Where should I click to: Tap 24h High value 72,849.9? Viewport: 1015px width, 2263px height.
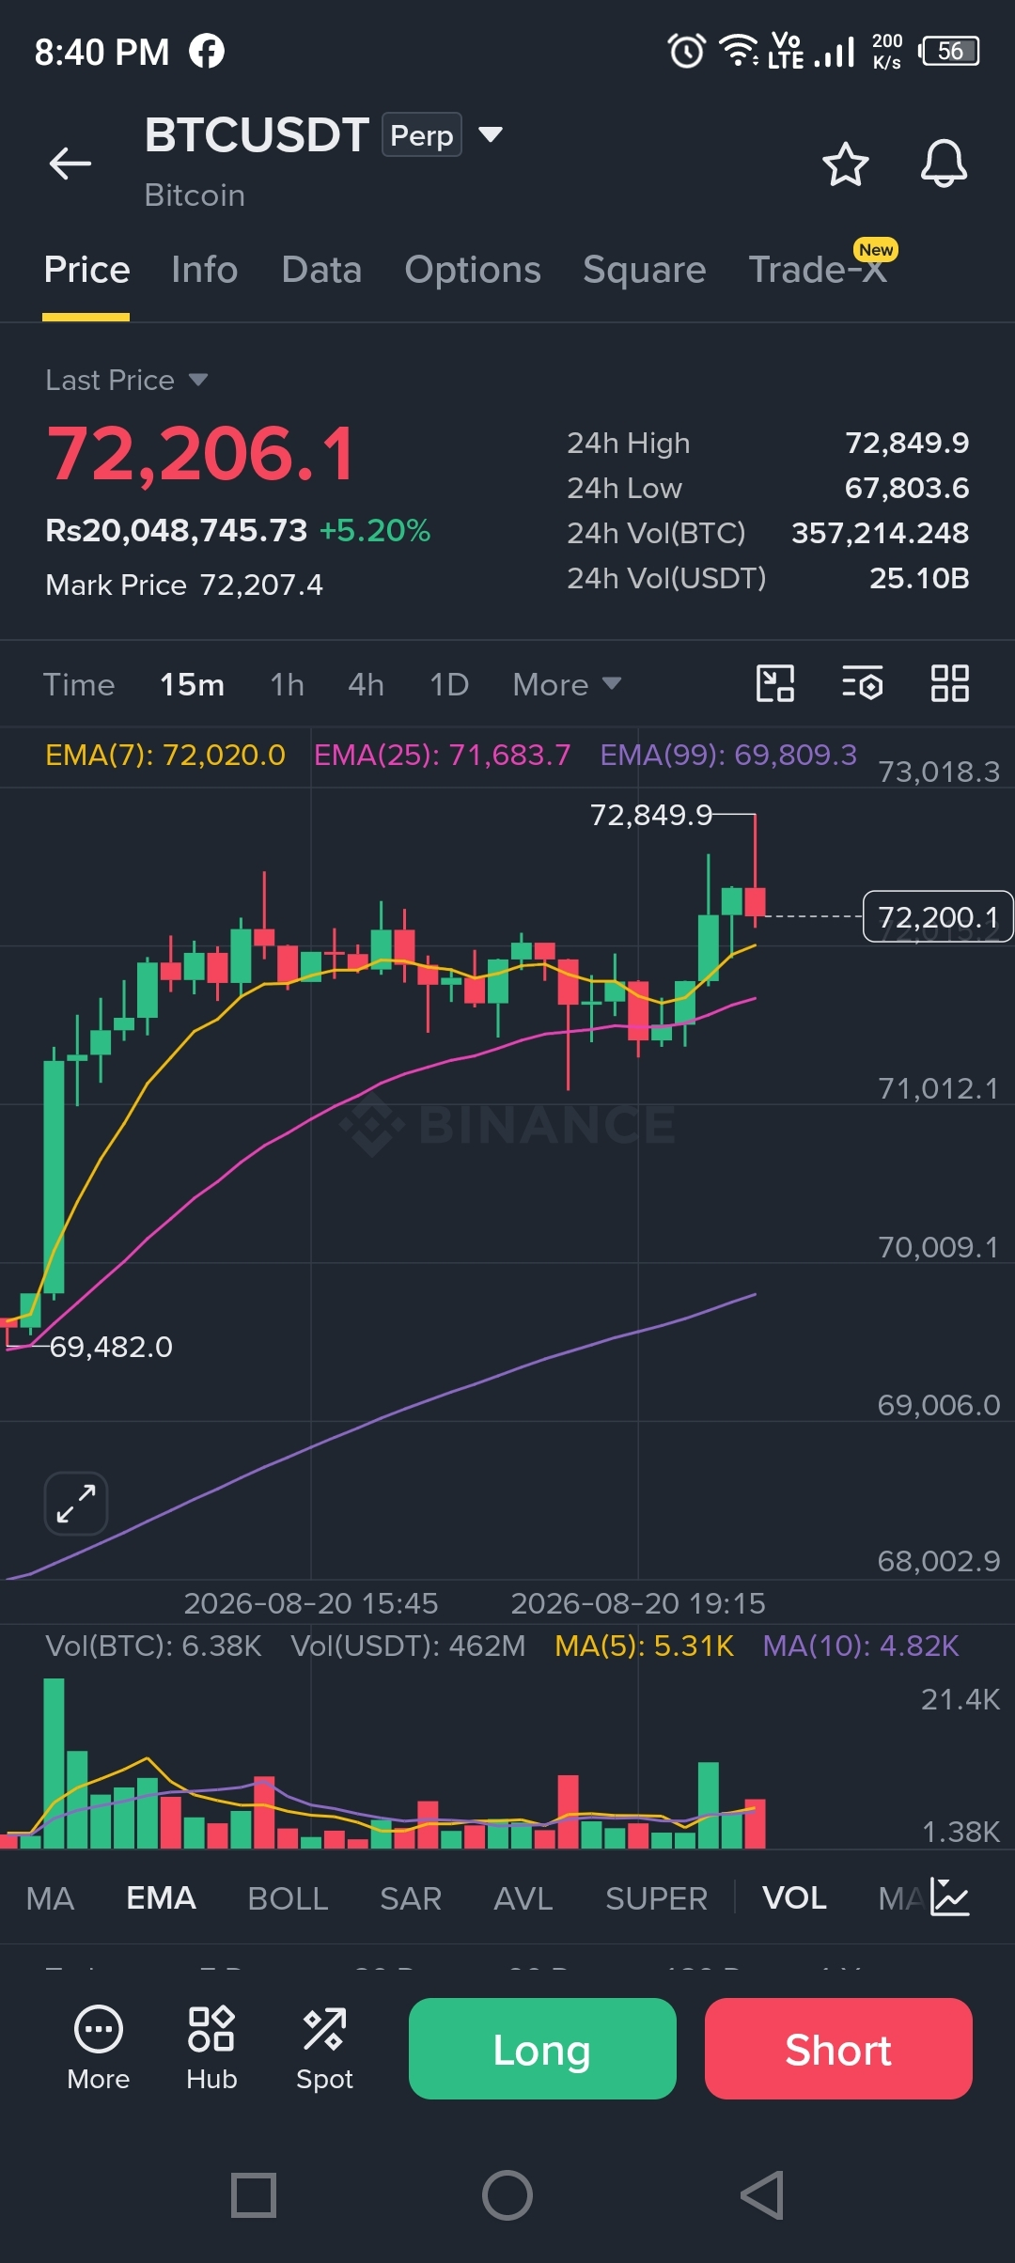click(x=907, y=443)
